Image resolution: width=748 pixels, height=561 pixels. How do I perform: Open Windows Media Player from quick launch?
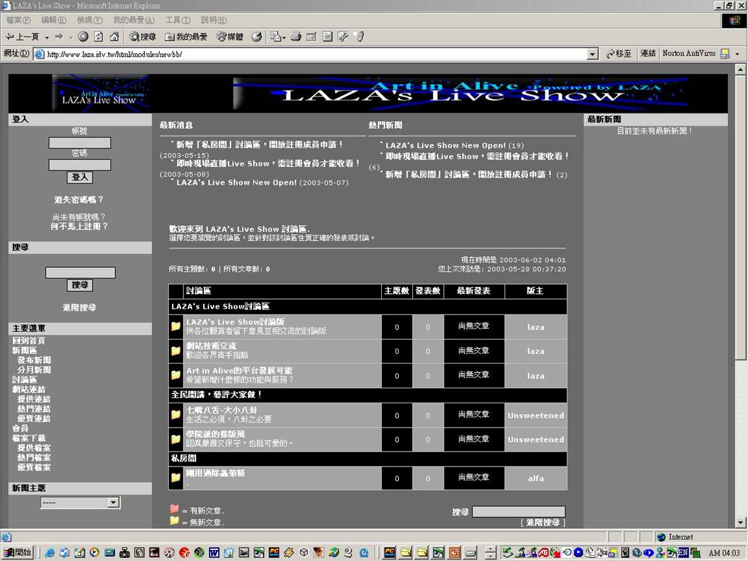click(x=94, y=553)
